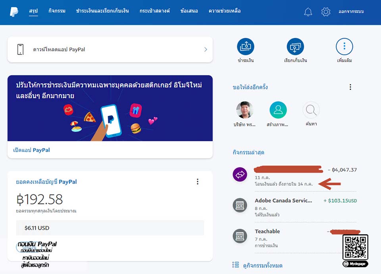Expand the download PayPal app chevron

(206, 50)
